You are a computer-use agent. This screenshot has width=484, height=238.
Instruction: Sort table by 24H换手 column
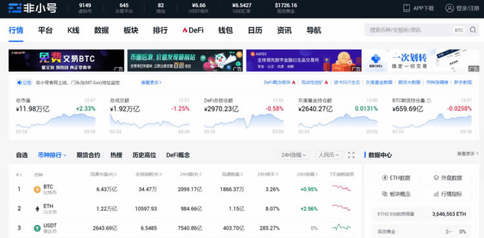coord(268,174)
